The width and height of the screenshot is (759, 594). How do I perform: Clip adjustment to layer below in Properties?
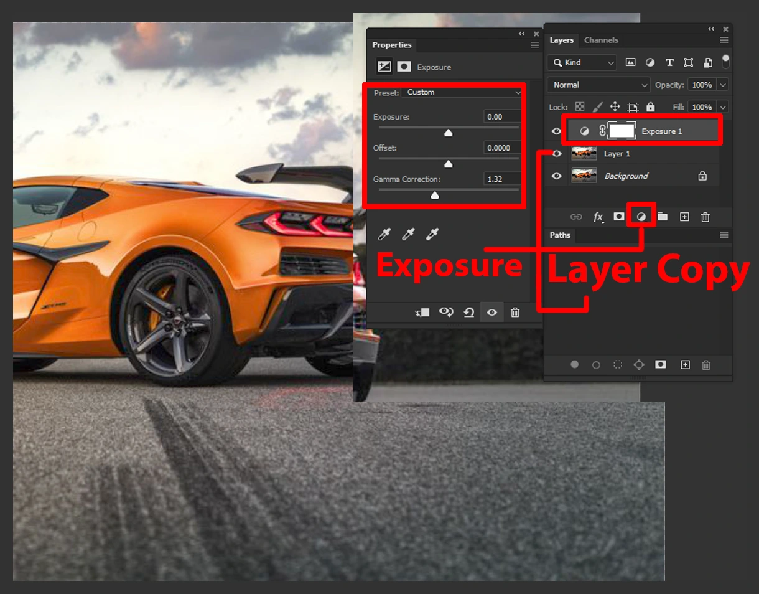coord(422,313)
